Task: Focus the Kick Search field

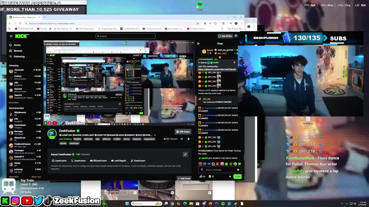Action: click(125, 36)
